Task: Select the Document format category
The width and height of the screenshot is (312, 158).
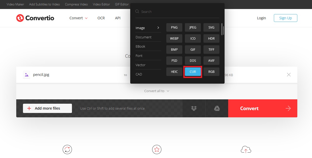Action: tap(148, 37)
